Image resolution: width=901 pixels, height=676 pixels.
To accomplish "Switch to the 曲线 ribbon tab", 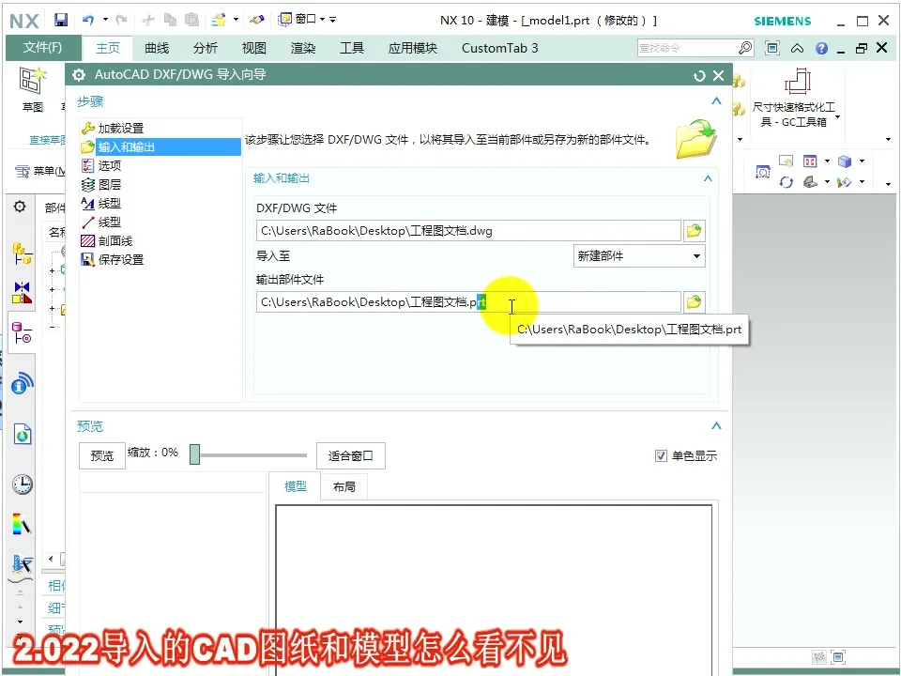I will click(156, 47).
